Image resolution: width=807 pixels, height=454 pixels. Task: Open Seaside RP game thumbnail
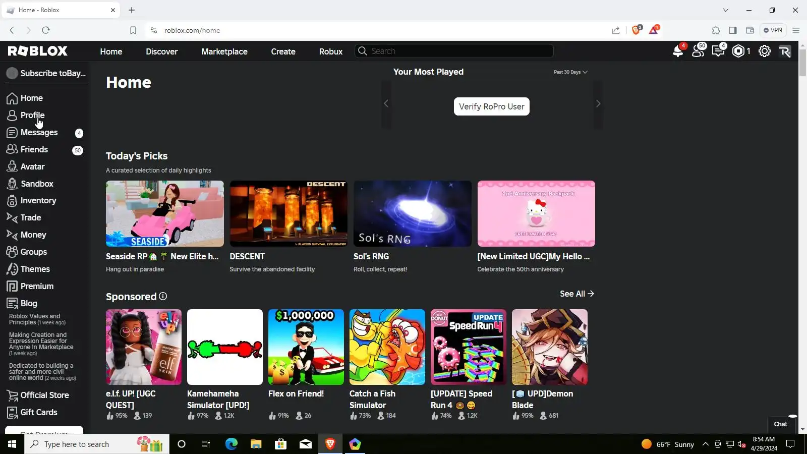point(165,214)
